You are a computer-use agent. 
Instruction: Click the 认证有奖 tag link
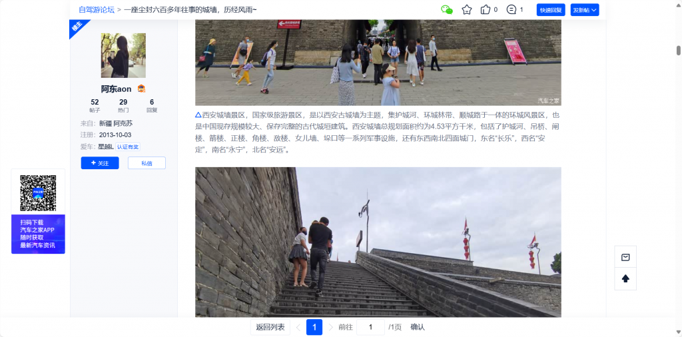(x=128, y=147)
